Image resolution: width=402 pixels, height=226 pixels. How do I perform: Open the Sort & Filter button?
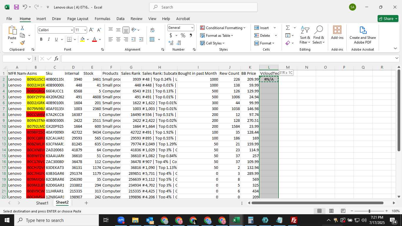click(305, 35)
